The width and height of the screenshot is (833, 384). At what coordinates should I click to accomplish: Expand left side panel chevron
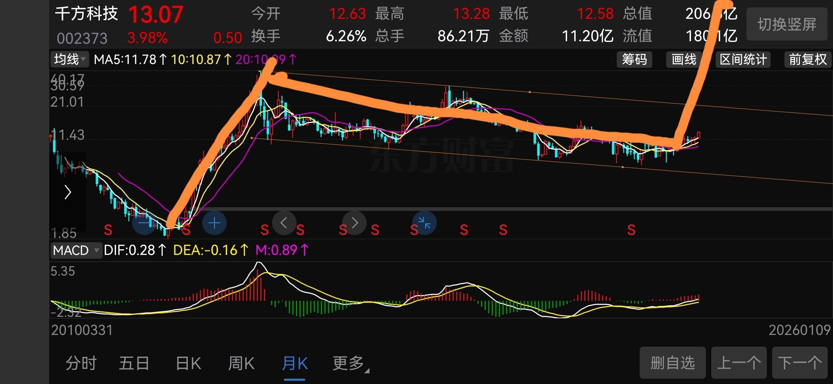click(68, 192)
